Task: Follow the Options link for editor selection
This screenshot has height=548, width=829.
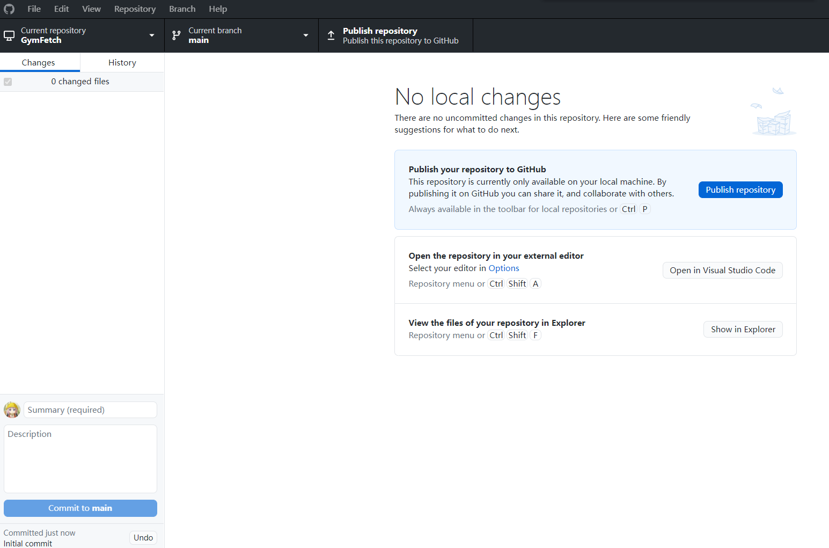Action: tap(504, 268)
